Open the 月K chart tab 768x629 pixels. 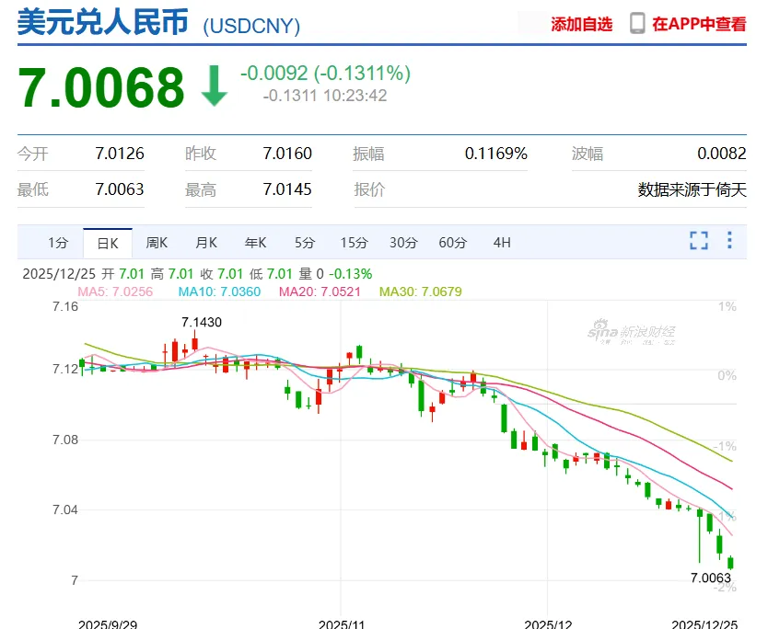[206, 243]
